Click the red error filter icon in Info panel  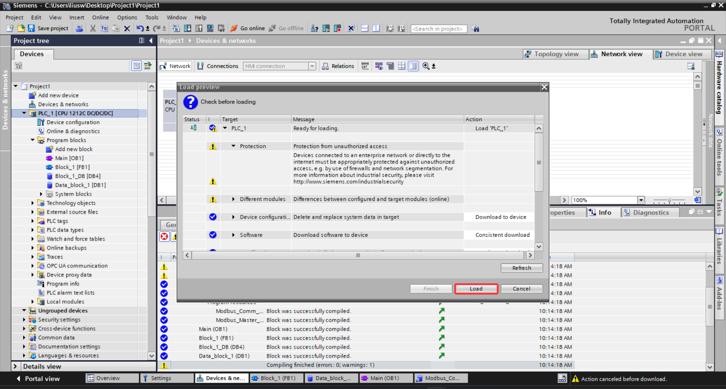tap(164, 236)
